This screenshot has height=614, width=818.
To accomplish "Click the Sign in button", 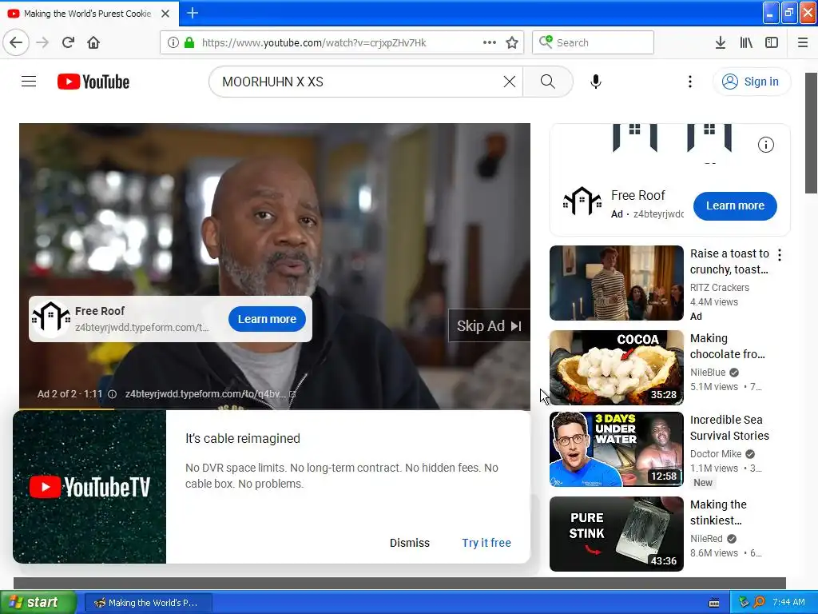I will click(751, 82).
